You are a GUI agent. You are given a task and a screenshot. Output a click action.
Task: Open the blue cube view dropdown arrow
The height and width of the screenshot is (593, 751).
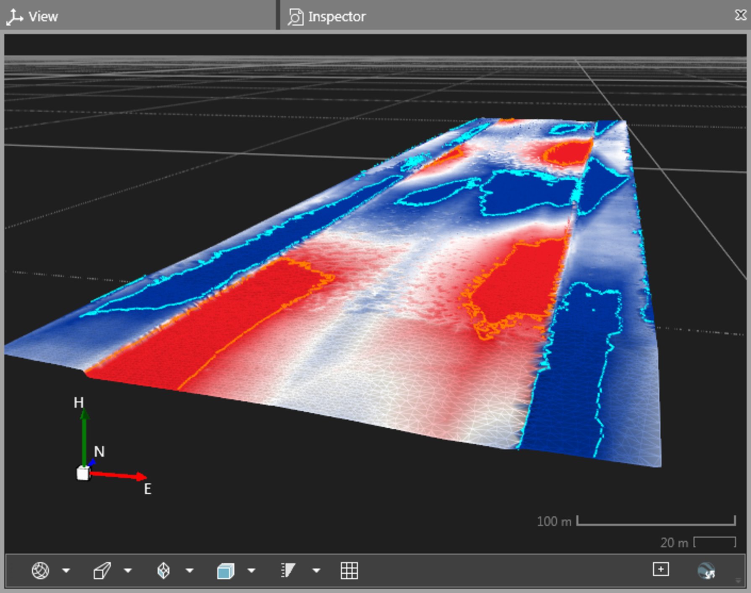251,570
